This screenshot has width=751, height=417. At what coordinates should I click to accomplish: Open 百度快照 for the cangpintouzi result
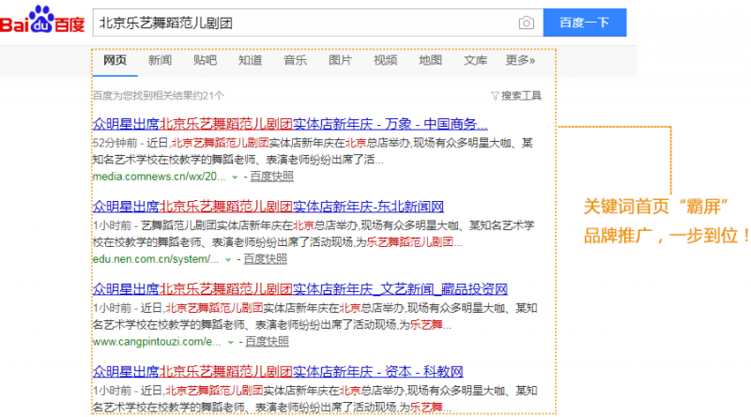pos(268,342)
